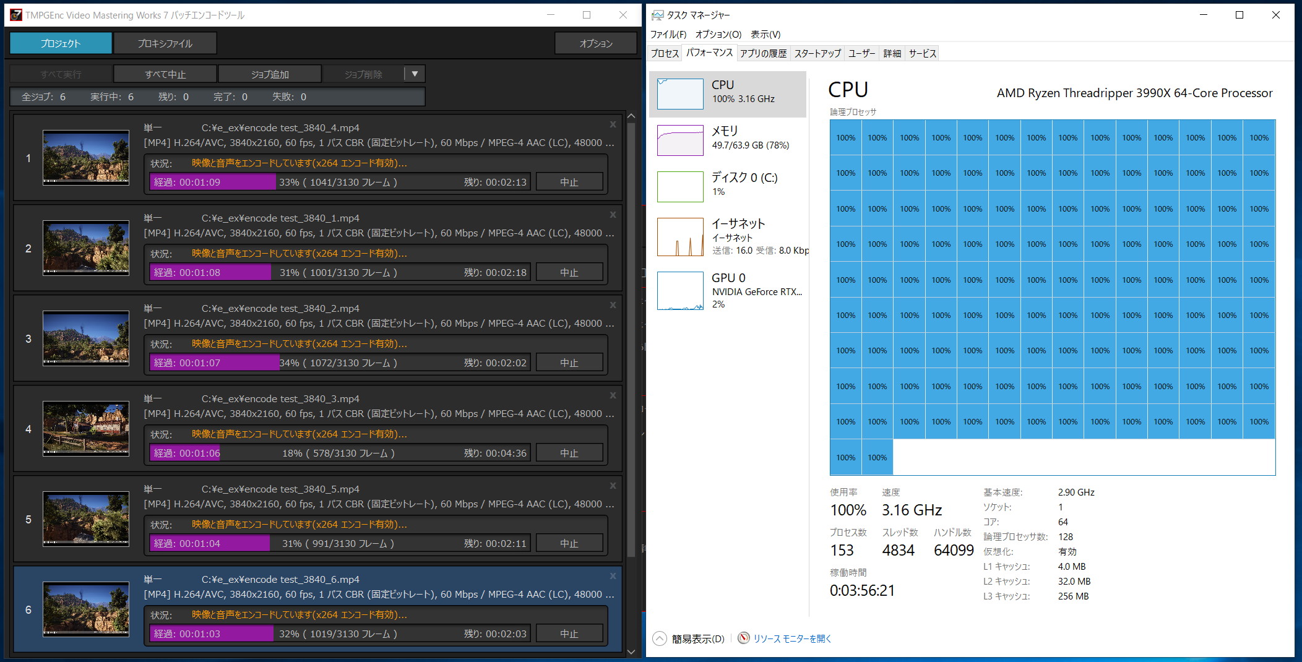The width and height of the screenshot is (1302, 662).
Task: Click job 6 progress bar at 32%
Action: 340,634
